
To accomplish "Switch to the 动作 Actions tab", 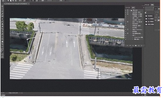I will pos(133,8).
